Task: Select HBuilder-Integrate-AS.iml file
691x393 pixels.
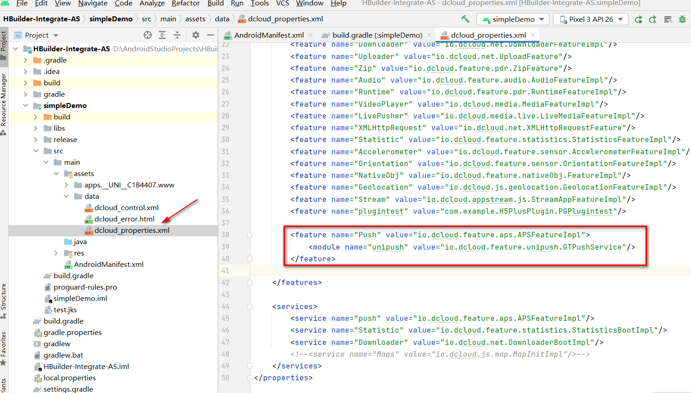Action: [86, 366]
